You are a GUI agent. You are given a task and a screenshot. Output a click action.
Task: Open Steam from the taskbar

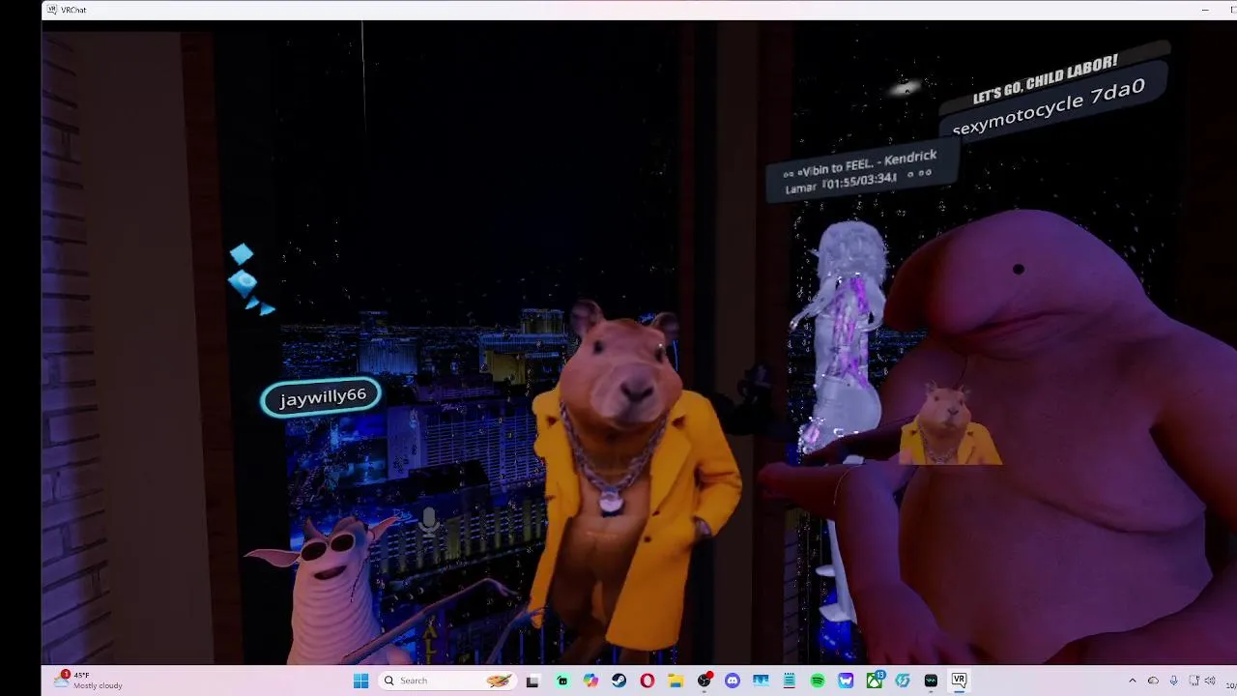pyautogui.click(x=618, y=681)
